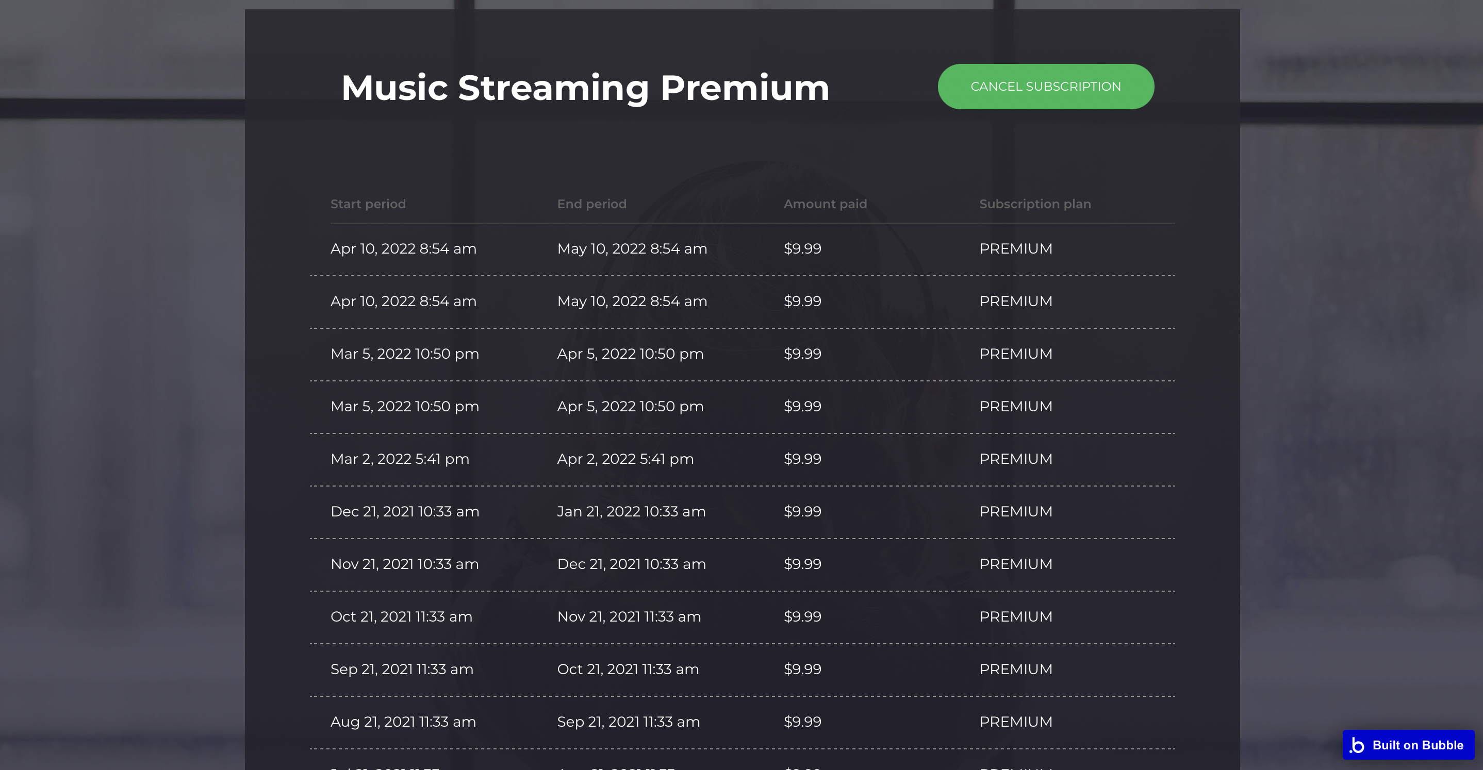This screenshot has height=770, width=1483.
Task: Click the topmost Apr 10, 2022 start date
Action: pos(403,248)
